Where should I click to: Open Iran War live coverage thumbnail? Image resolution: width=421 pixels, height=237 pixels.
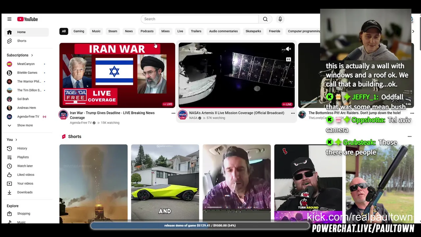point(117,75)
